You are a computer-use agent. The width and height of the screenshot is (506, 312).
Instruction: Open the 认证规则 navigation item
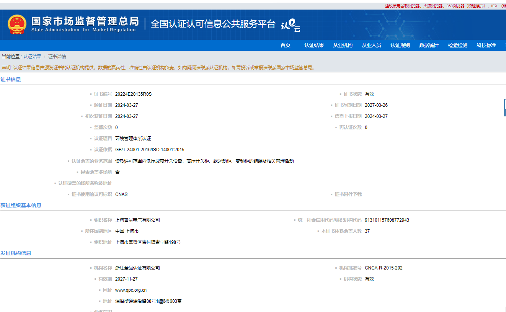400,45
